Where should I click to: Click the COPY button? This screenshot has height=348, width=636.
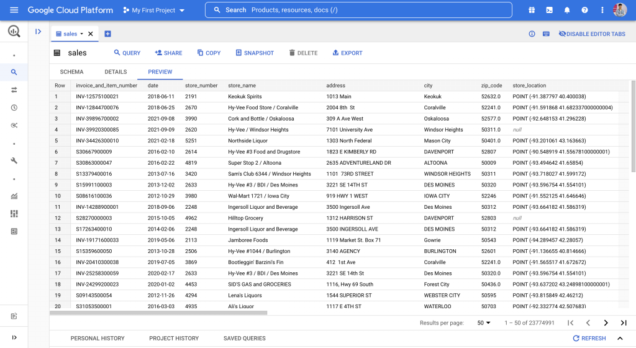coord(209,53)
